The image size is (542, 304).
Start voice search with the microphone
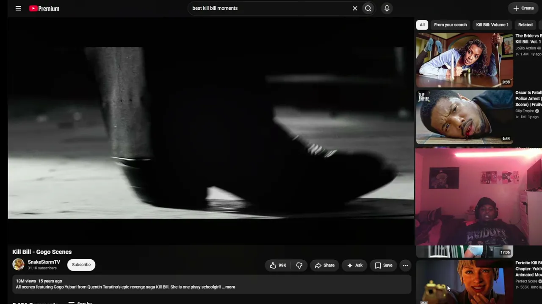point(387,8)
